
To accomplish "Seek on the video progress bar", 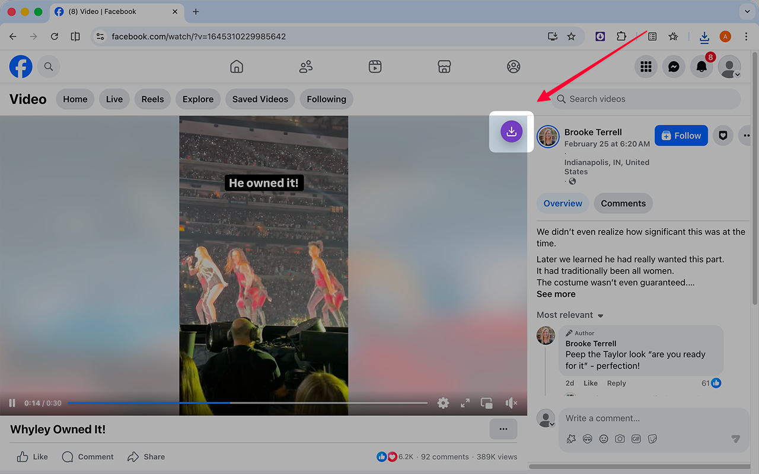I will coord(247,403).
